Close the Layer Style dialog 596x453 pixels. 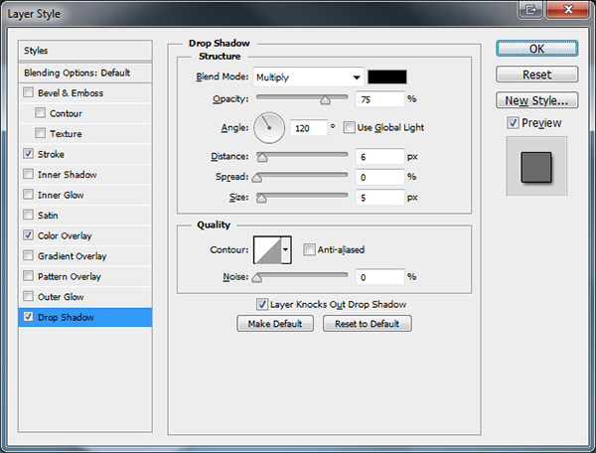click(x=568, y=9)
